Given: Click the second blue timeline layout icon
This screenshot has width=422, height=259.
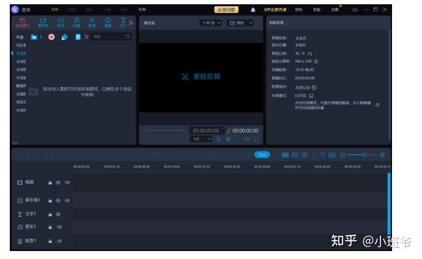Looking at the screenshot, I should click(x=295, y=155).
